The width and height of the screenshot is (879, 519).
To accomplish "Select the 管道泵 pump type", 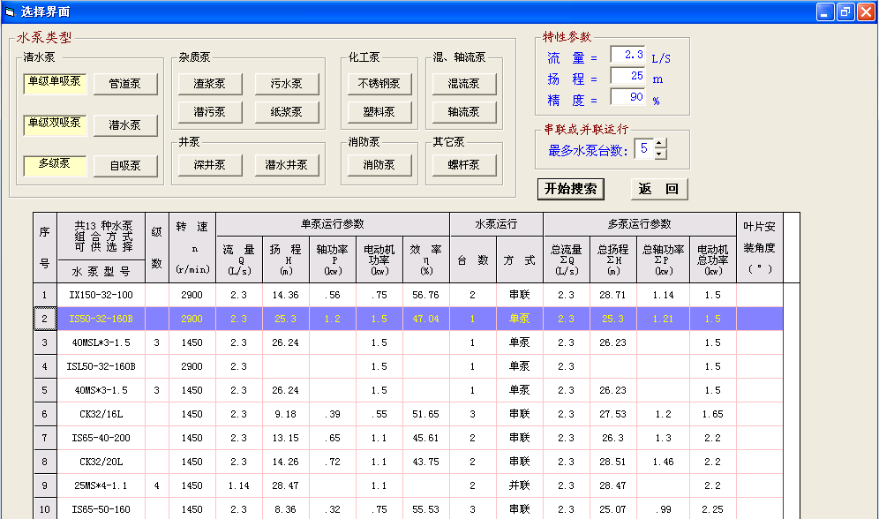I will pyautogui.click(x=125, y=84).
